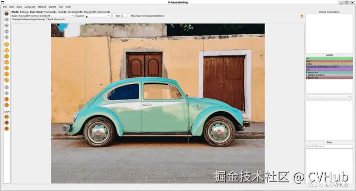
Task: Open the microsoft/Florence-2-large-ft model dropdown
Action: click(45, 16)
